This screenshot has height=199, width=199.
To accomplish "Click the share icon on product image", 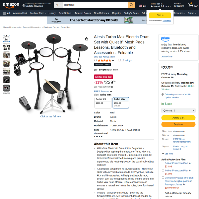I will [87, 39].
